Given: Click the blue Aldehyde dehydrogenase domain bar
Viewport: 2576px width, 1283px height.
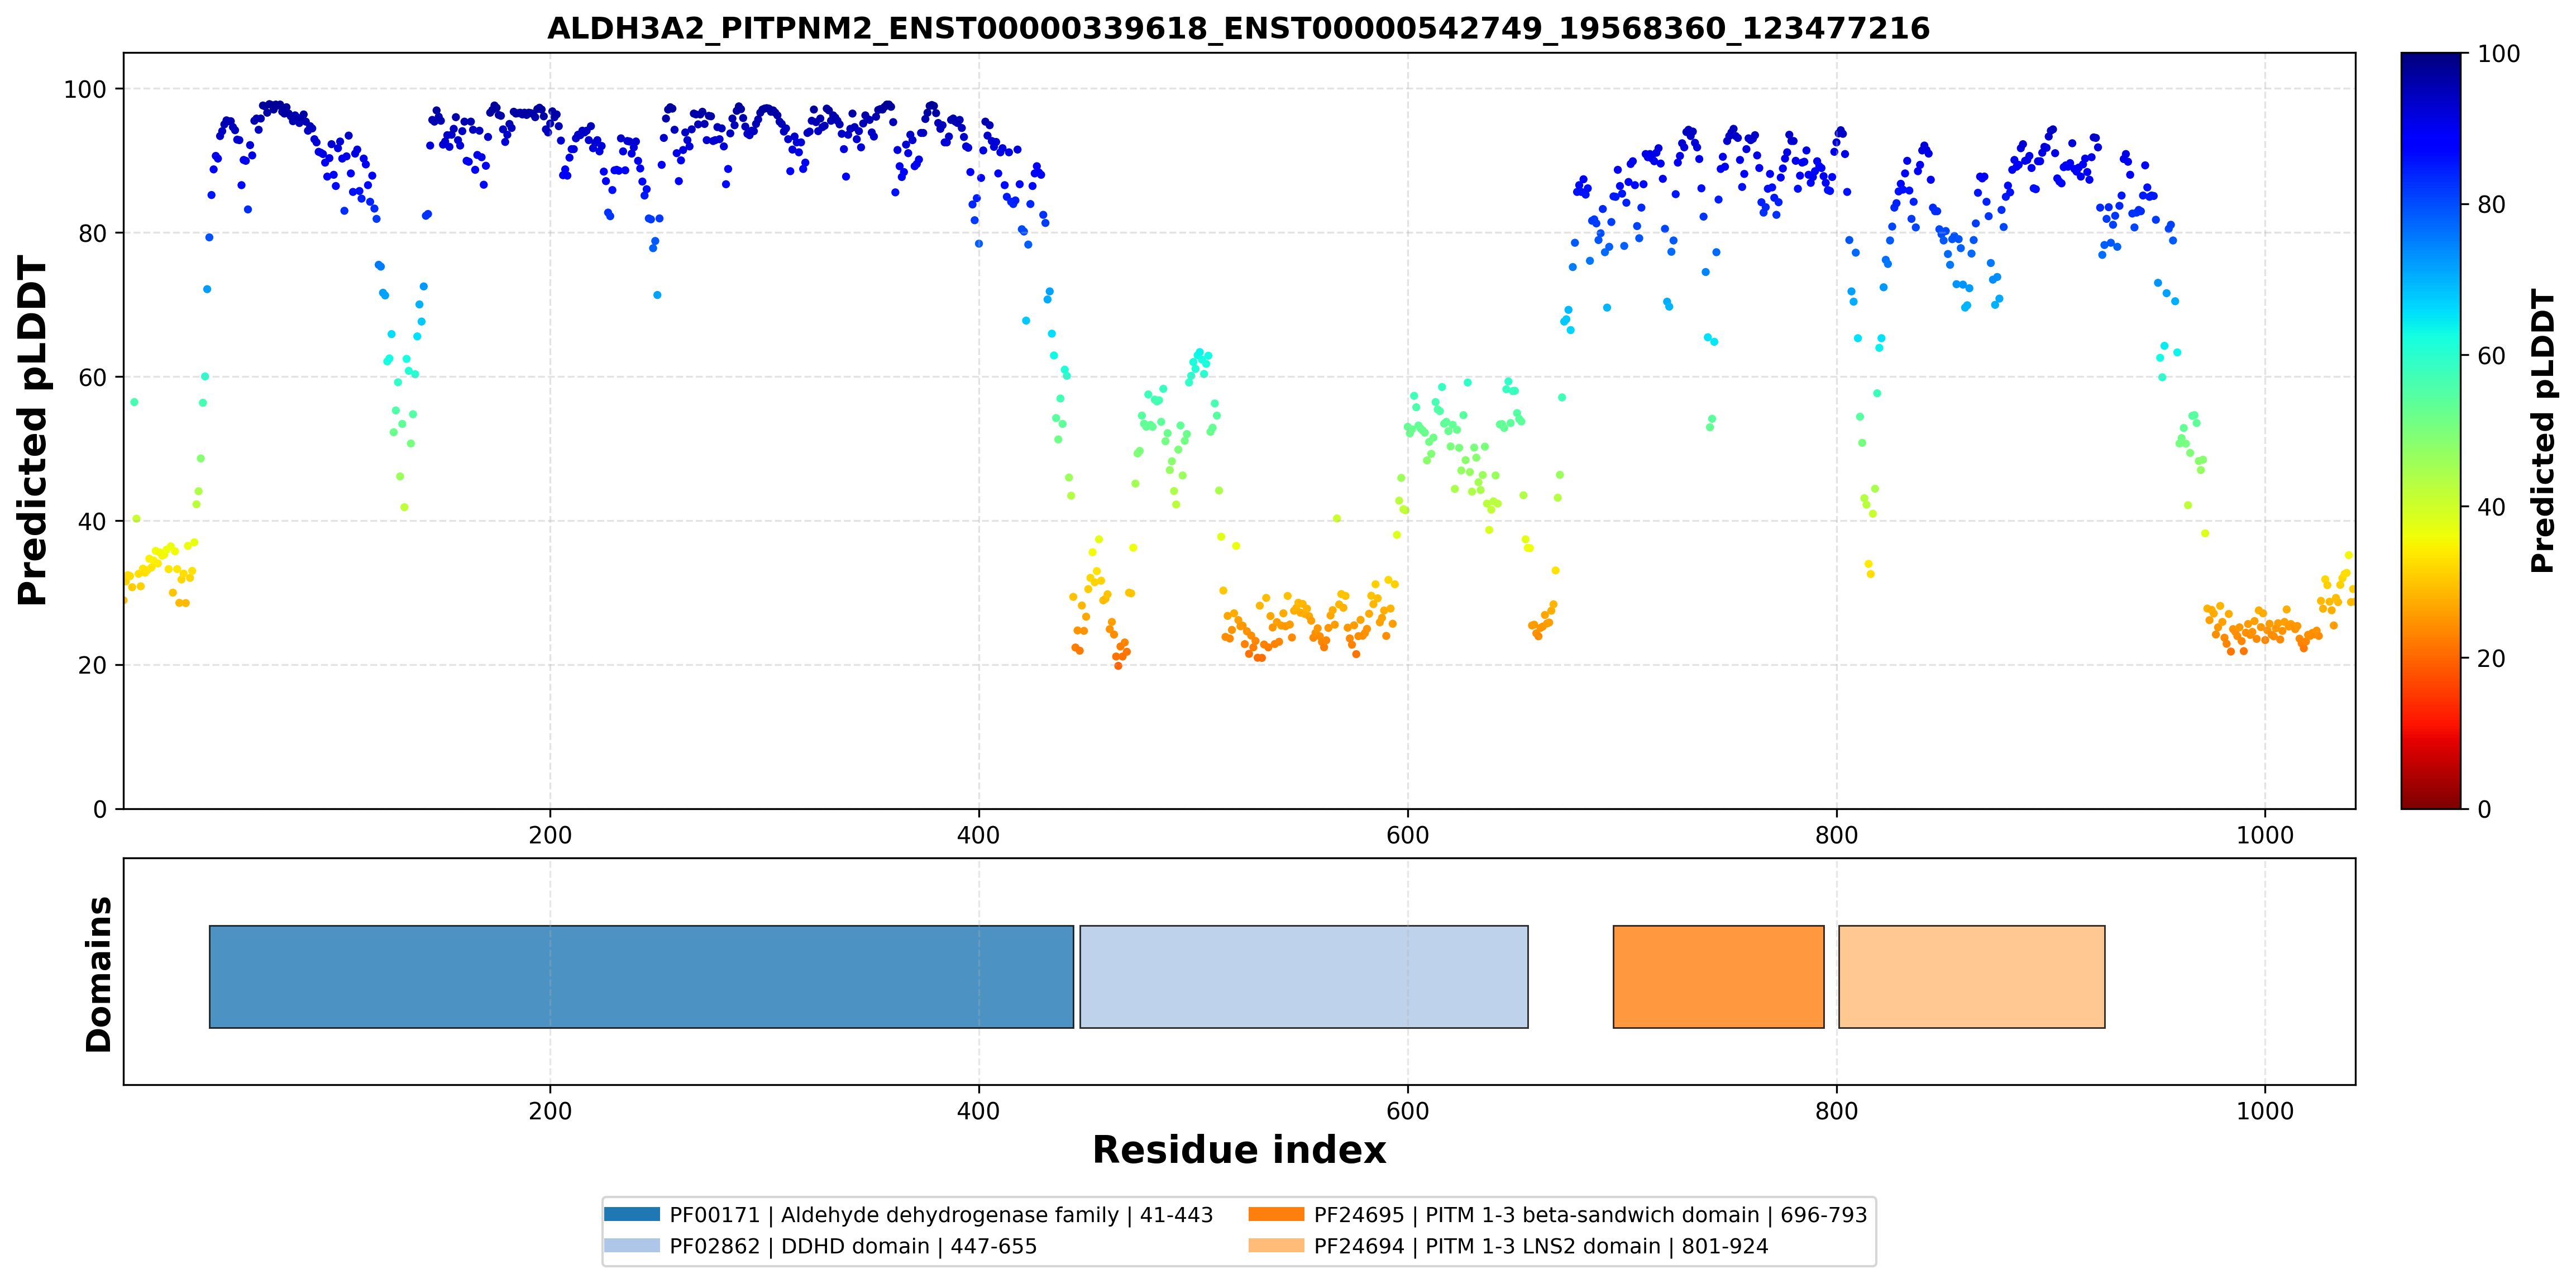Looking at the screenshot, I should pyautogui.click(x=641, y=976).
